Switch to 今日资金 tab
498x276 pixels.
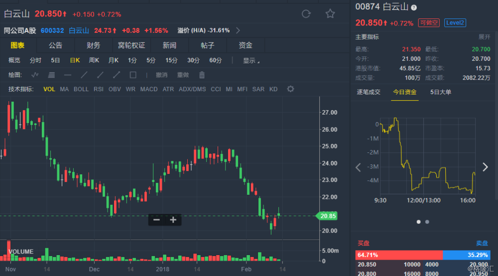pos(404,92)
